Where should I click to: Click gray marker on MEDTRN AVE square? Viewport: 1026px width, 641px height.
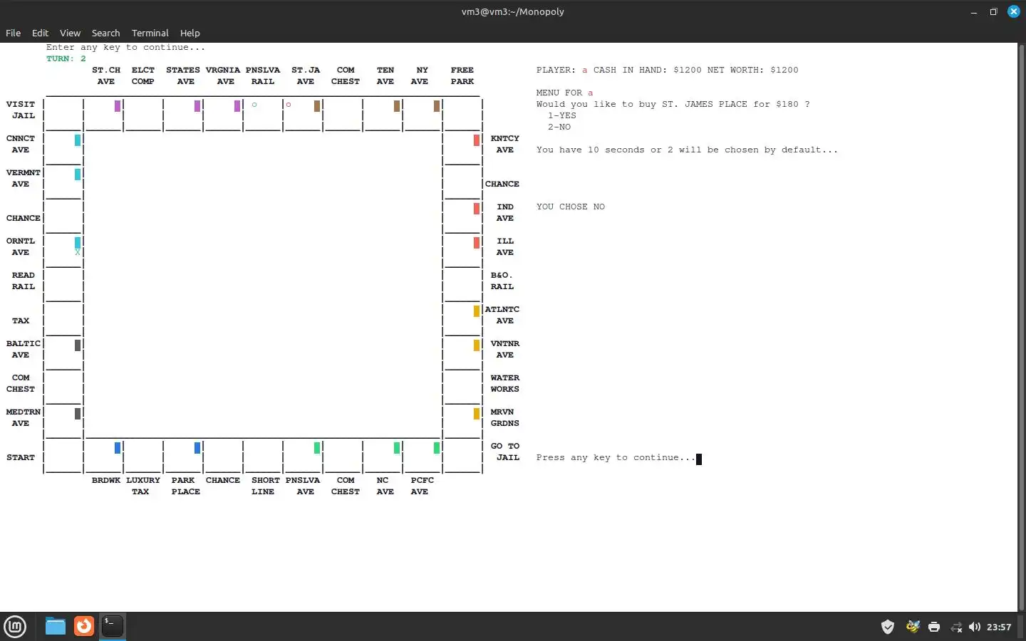[x=78, y=414]
